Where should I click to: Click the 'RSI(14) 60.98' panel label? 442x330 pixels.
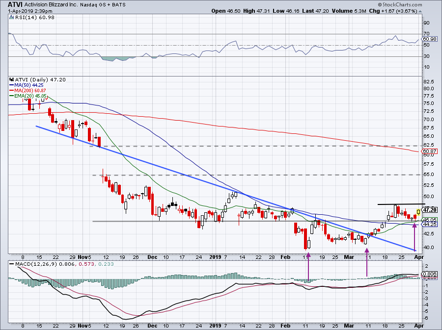35,18
